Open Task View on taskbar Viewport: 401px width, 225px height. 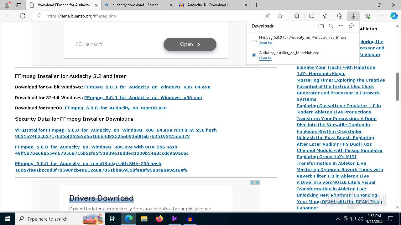coord(113,219)
